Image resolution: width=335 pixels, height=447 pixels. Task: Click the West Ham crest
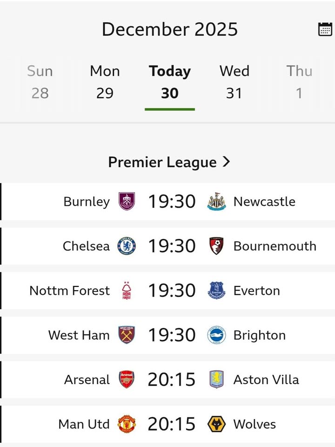[x=127, y=335]
